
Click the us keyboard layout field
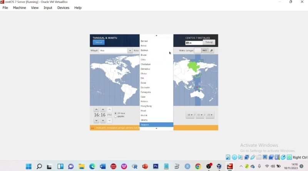[194, 43]
